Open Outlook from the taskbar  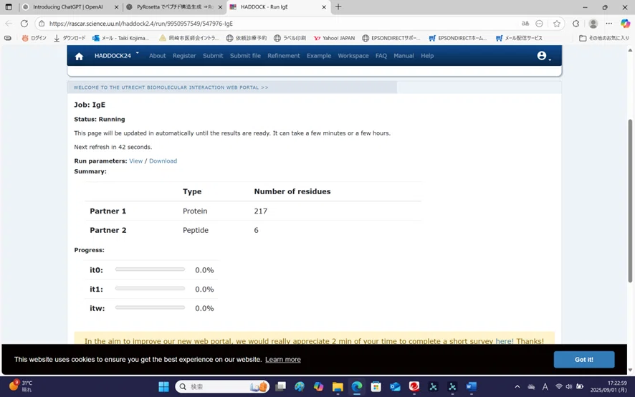(x=395, y=386)
